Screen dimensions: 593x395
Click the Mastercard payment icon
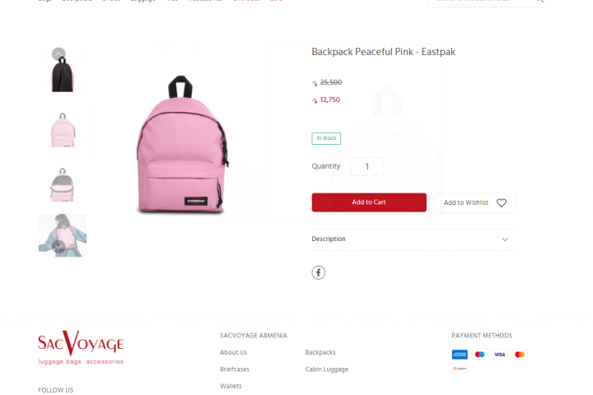pos(520,354)
